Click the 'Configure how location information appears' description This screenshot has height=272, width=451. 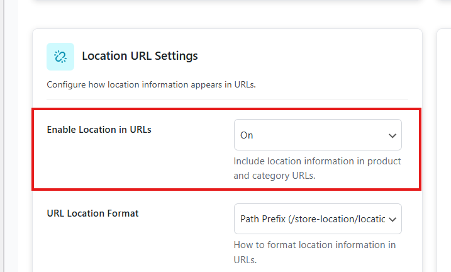click(x=151, y=85)
